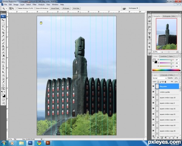The image size is (182, 146).
Task: Select the Gradient tool
Action: (x=3, y=56)
